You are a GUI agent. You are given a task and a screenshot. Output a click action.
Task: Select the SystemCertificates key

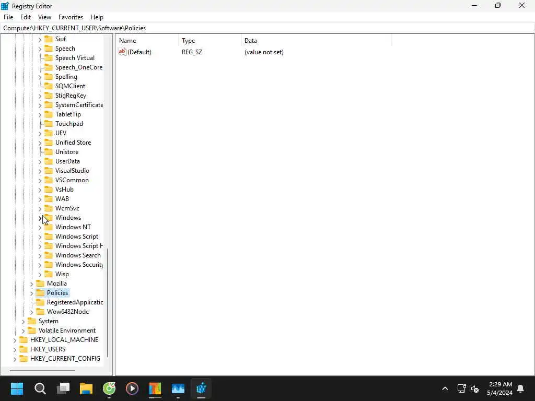[x=79, y=104]
